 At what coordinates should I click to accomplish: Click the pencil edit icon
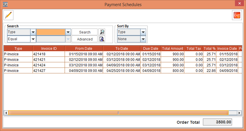(x=8, y=15)
